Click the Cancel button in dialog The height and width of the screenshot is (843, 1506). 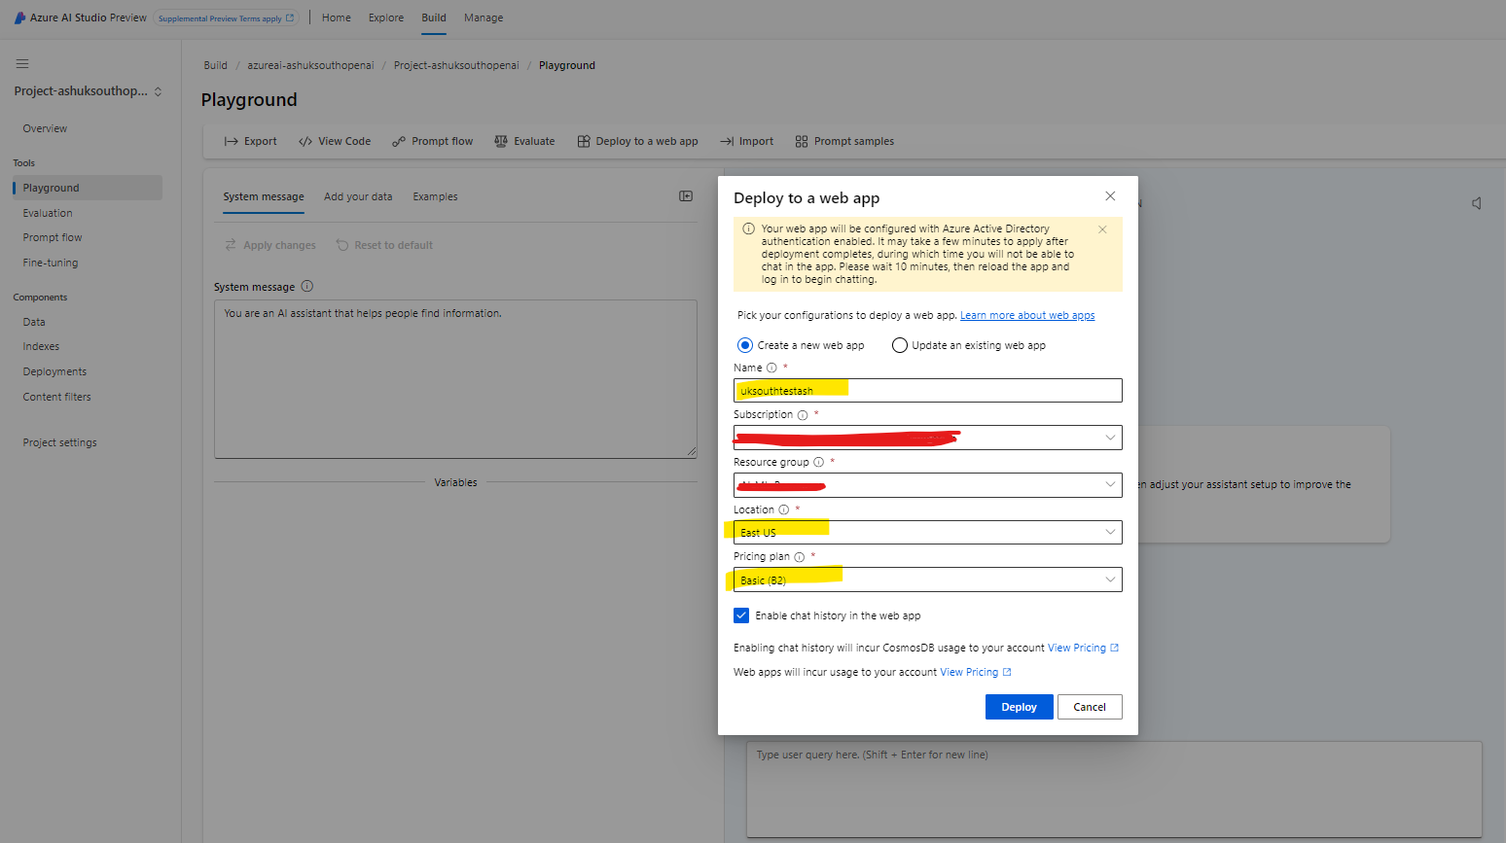pyautogui.click(x=1090, y=707)
